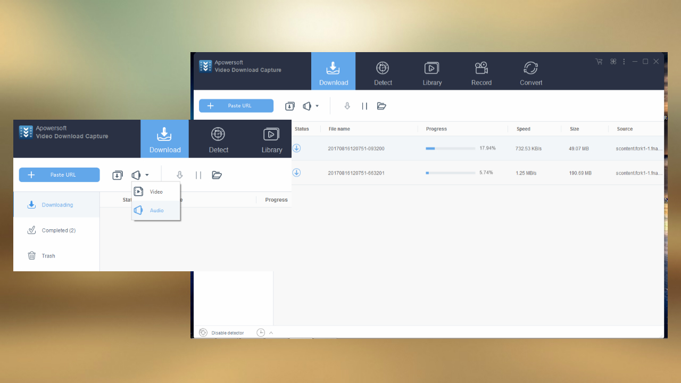Sort by the File name column header
The image size is (681, 383).
pos(339,129)
